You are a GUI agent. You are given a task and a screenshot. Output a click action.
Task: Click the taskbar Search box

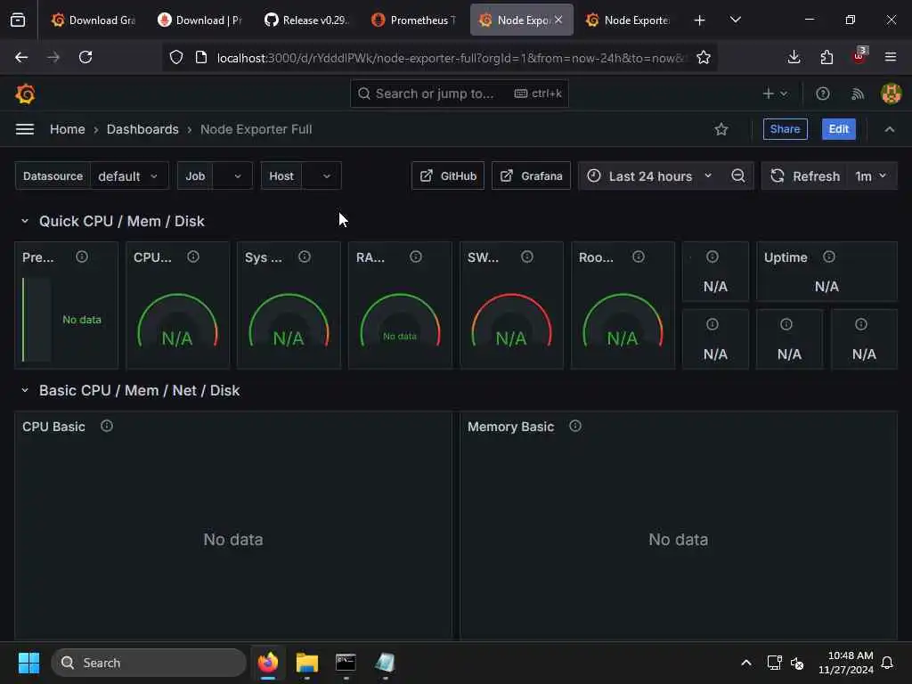tap(149, 663)
